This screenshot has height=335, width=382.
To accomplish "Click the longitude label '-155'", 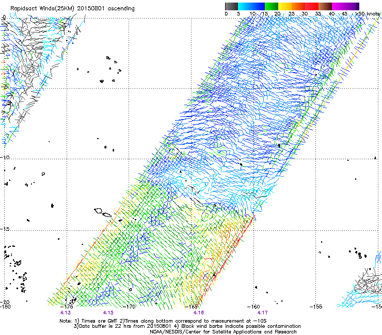I will pos(316,307).
